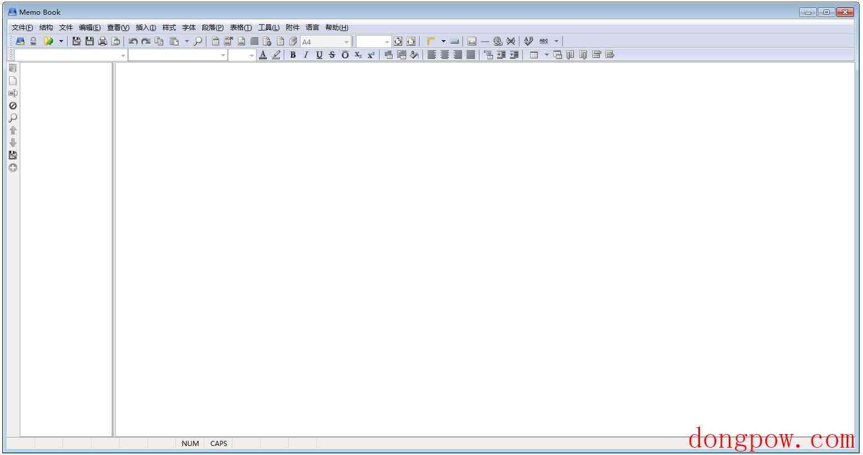Click the text highlight pen icon
The height and width of the screenshot is (455, 863).
point(276,55)
